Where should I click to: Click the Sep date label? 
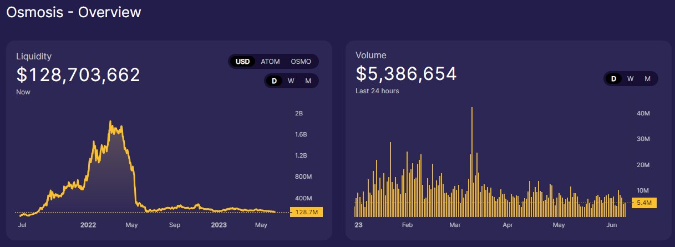[175, 225]
